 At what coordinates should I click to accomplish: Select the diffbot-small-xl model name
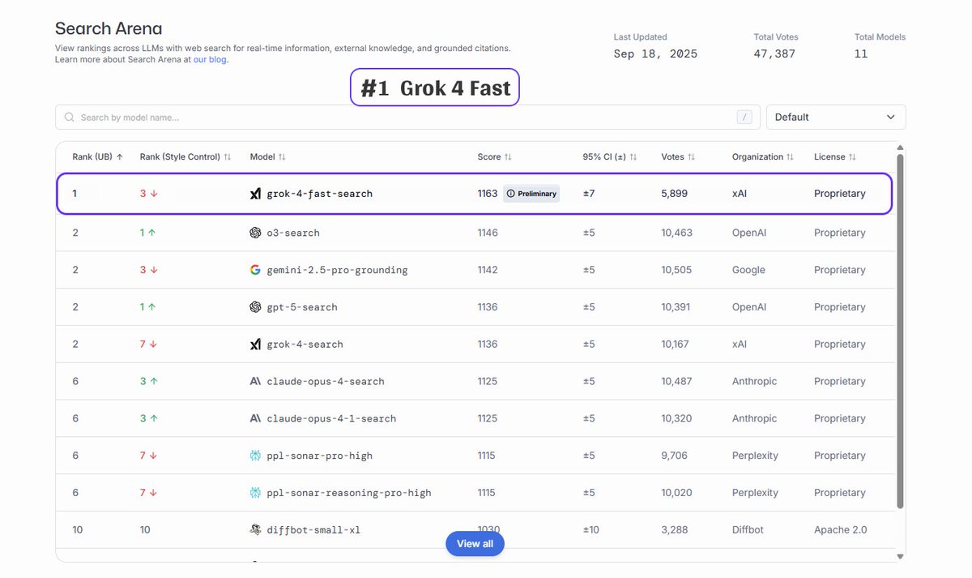click(x=313, y=530)
